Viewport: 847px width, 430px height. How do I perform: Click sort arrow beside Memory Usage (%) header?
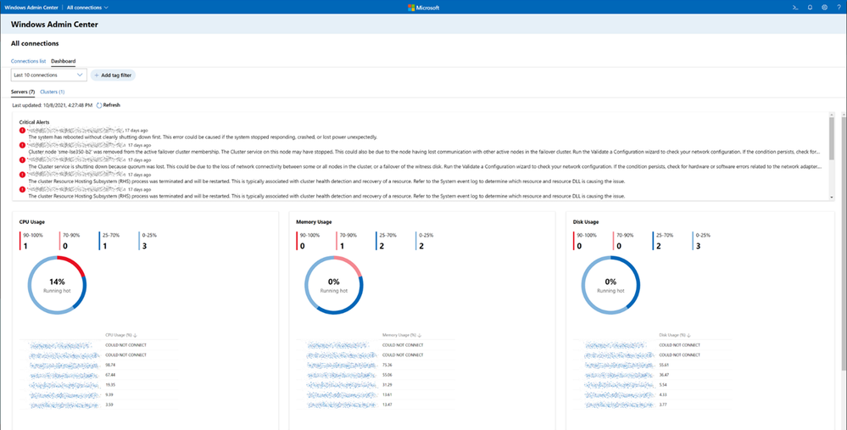click(420, 336)
